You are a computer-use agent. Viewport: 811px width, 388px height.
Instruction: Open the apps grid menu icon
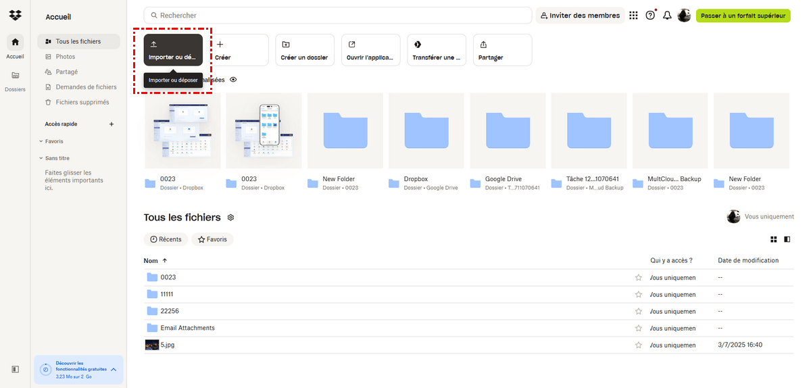pos(633,16)
